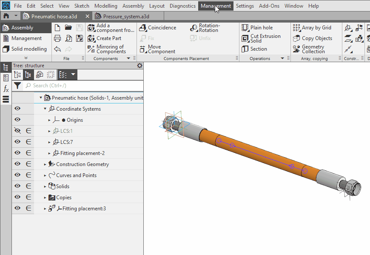Click the Section operation icon
This screenshot has height=255, width=370.
[245, 49]
